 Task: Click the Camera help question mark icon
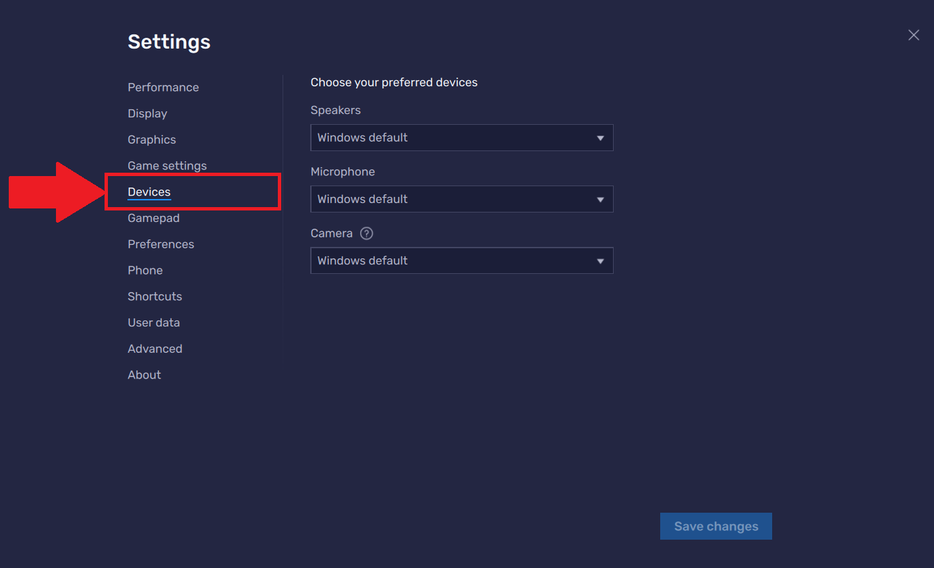[366, 233]
